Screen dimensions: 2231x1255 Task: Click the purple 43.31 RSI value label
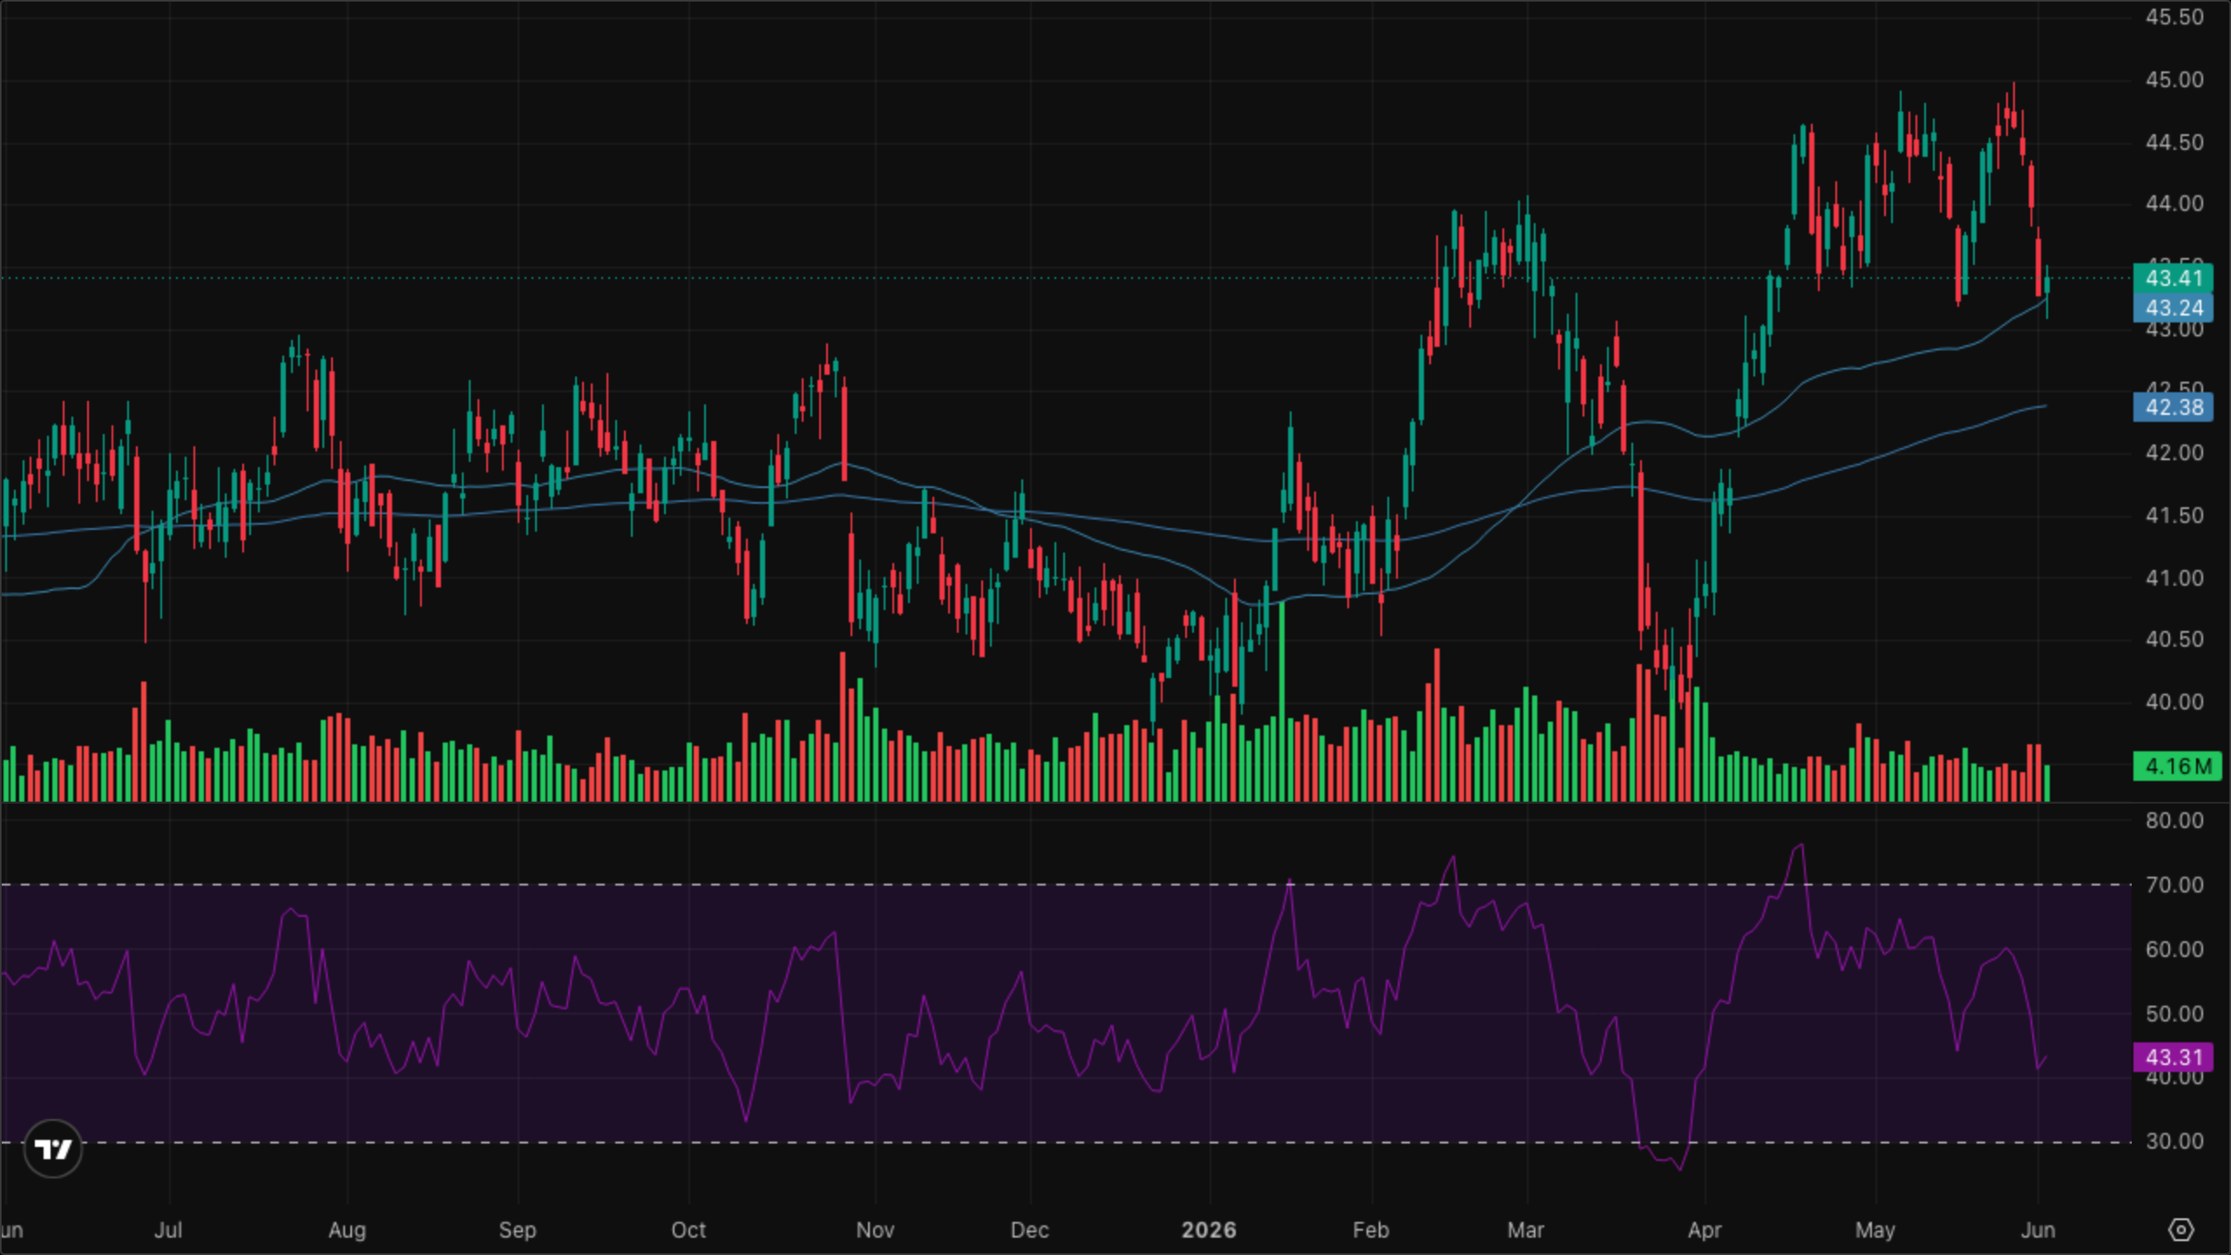(x=2173, y=1057)
